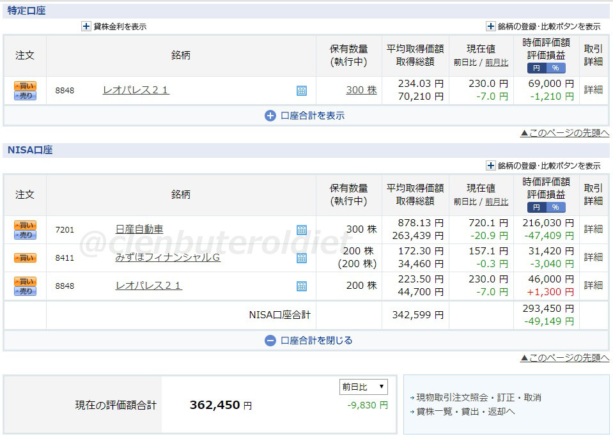Open 詳細 for 日産自動車

593,229
